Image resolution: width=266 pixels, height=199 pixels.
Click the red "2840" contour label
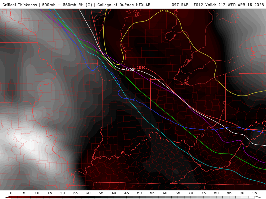[141, 68]
